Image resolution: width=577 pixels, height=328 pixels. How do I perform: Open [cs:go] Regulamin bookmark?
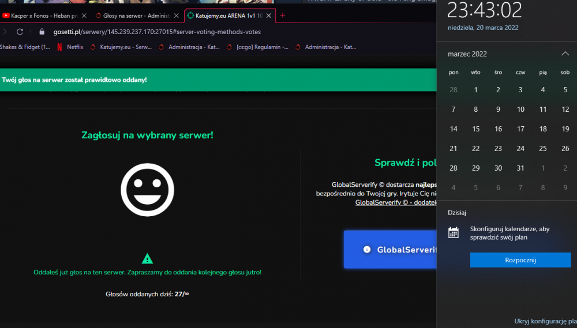click(x=257, y=47)
